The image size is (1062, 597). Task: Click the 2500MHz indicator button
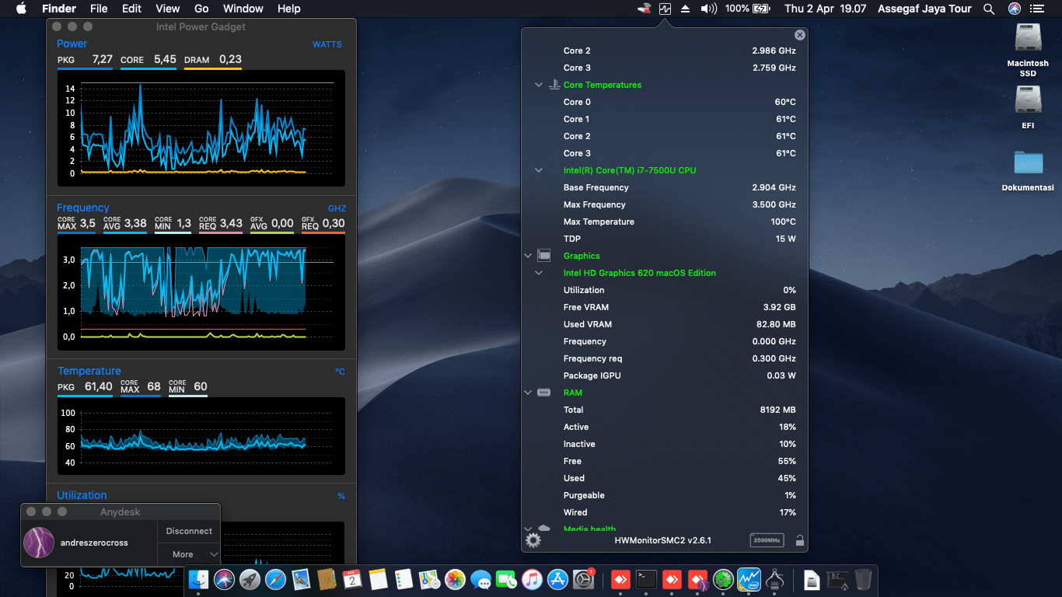[x=767, y=540]
